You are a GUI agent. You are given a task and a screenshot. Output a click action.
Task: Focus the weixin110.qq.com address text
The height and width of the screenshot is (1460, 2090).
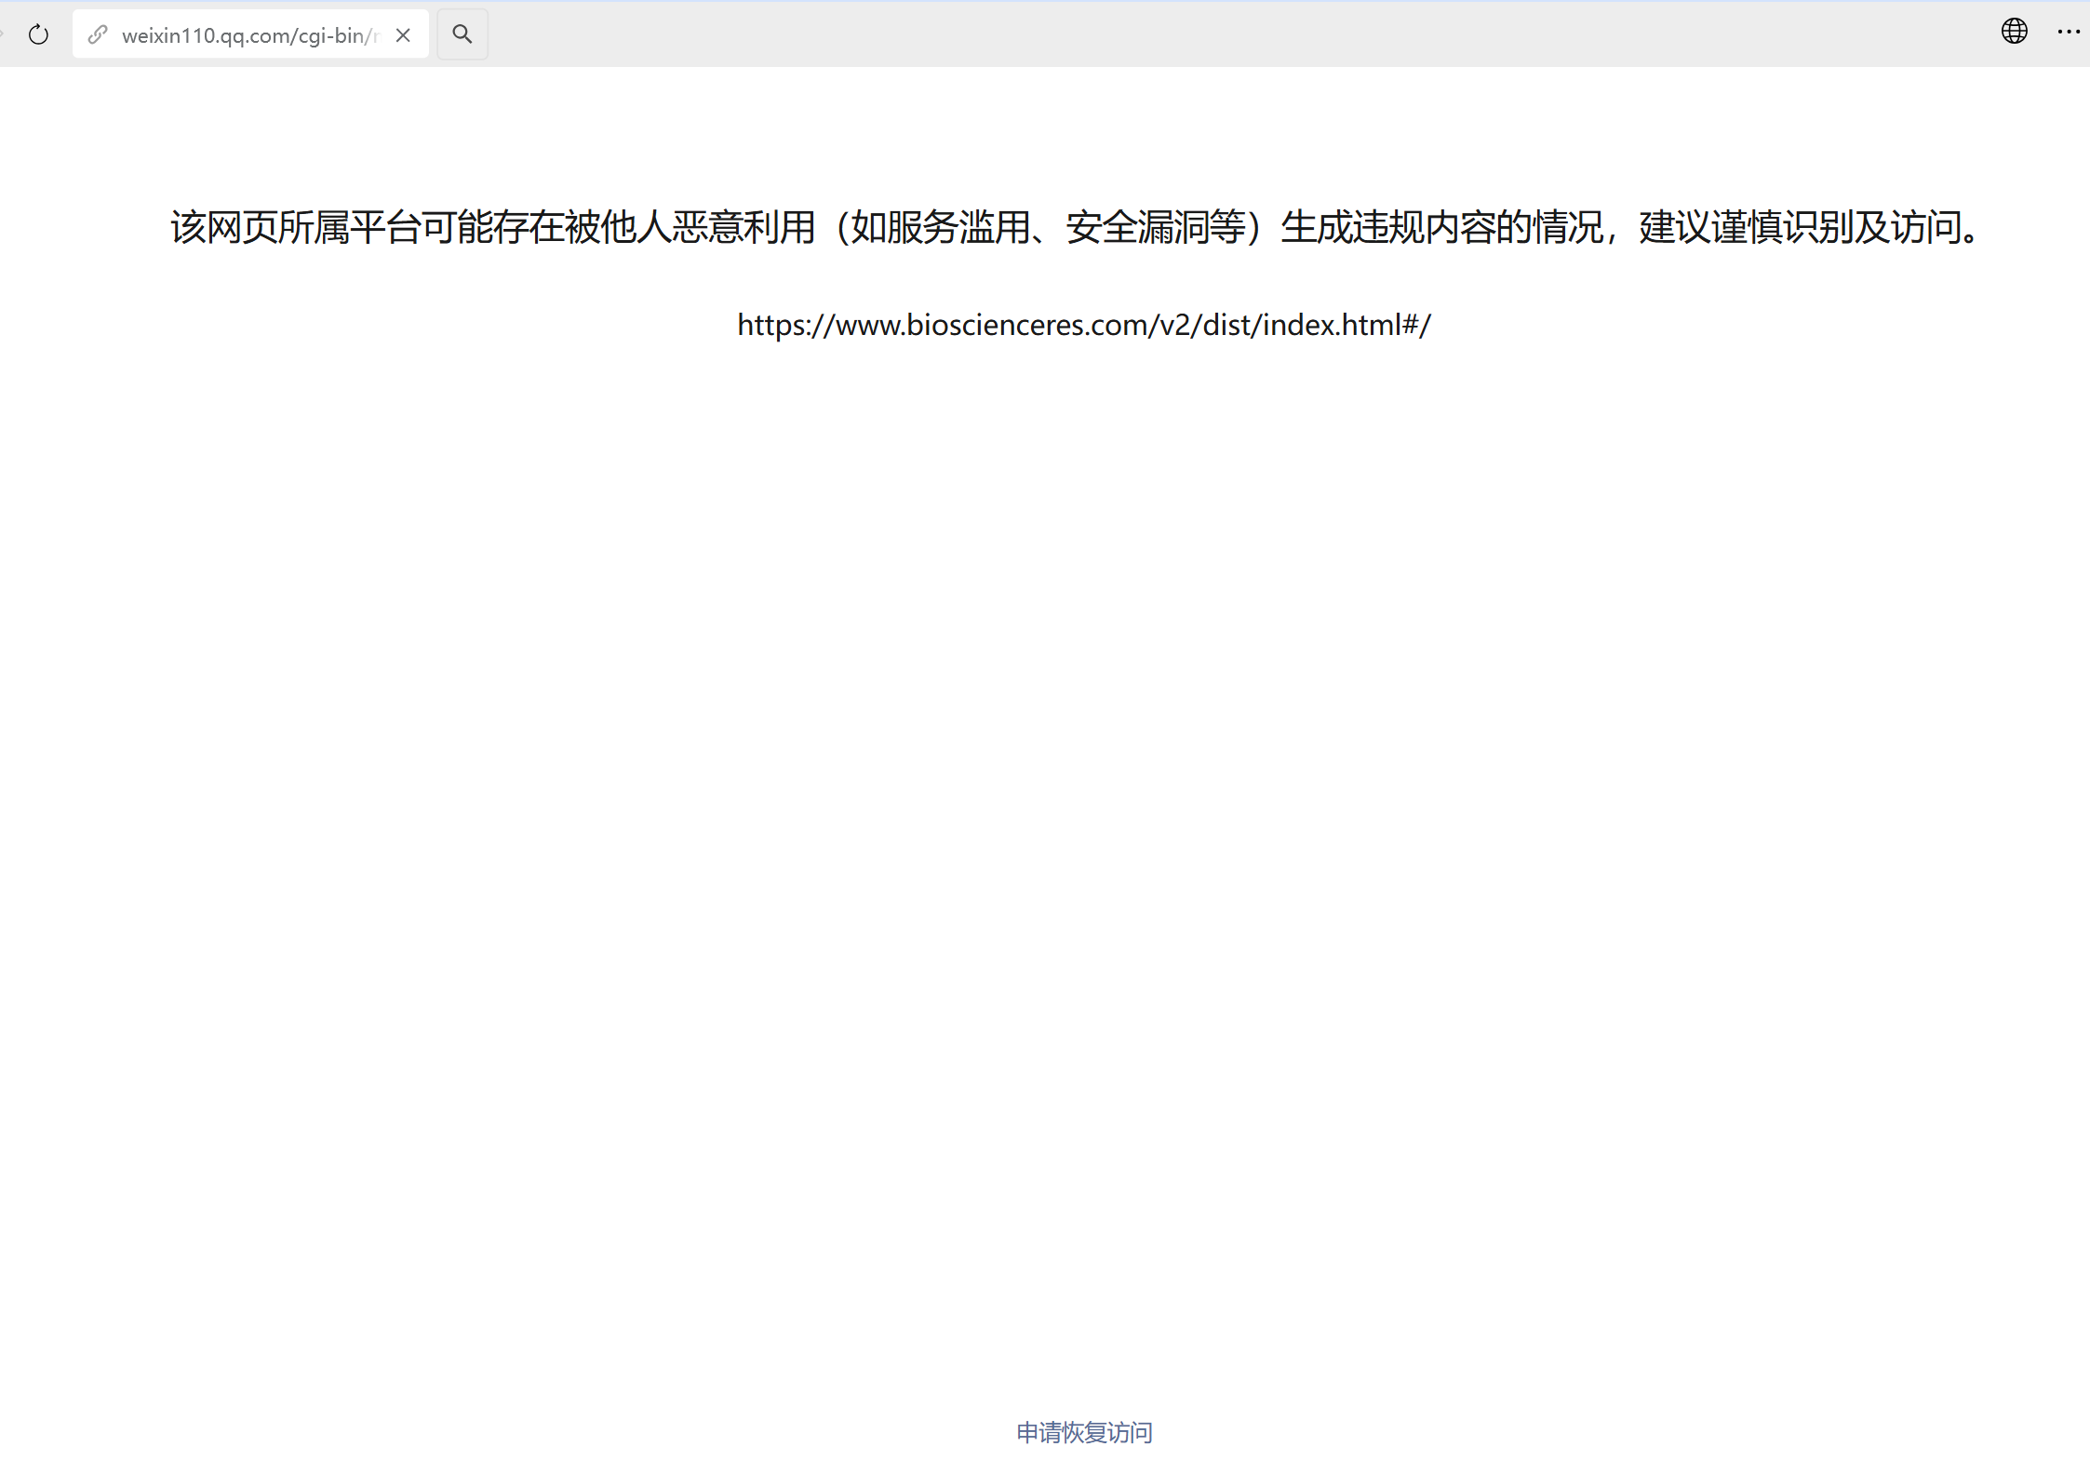click(249, 35)
